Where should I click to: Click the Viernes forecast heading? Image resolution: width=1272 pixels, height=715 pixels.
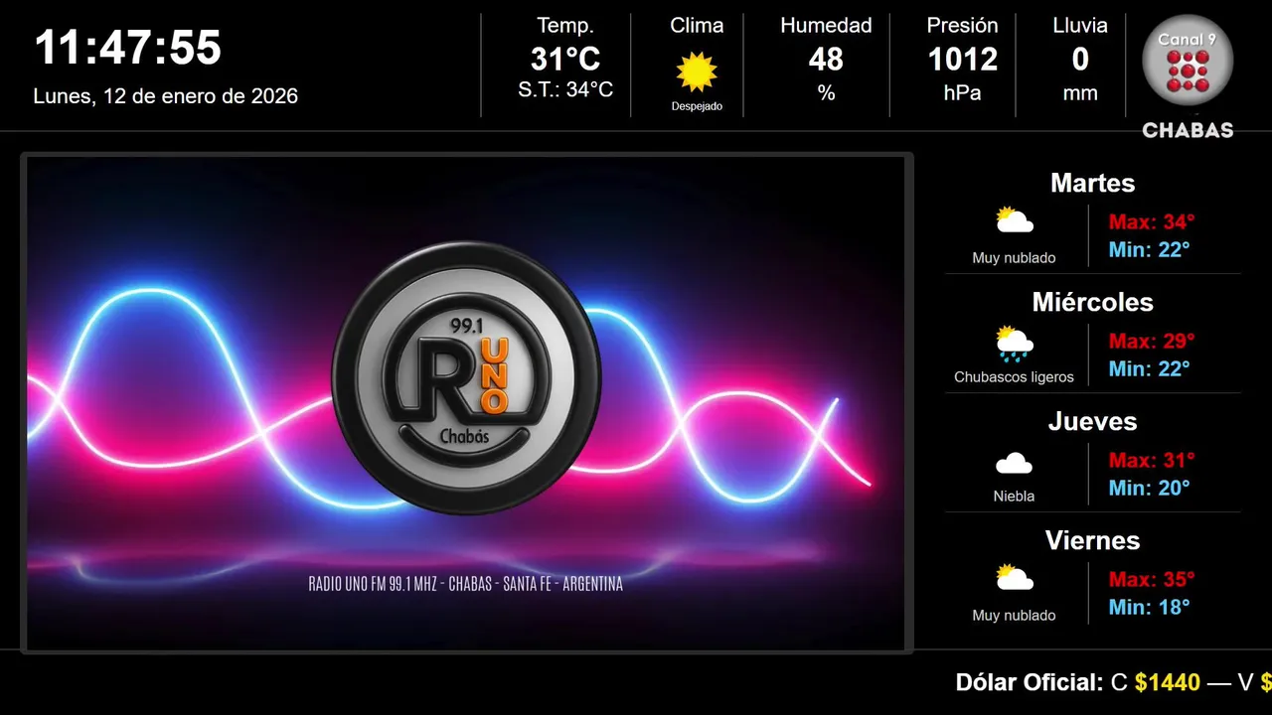[1092, 540]
